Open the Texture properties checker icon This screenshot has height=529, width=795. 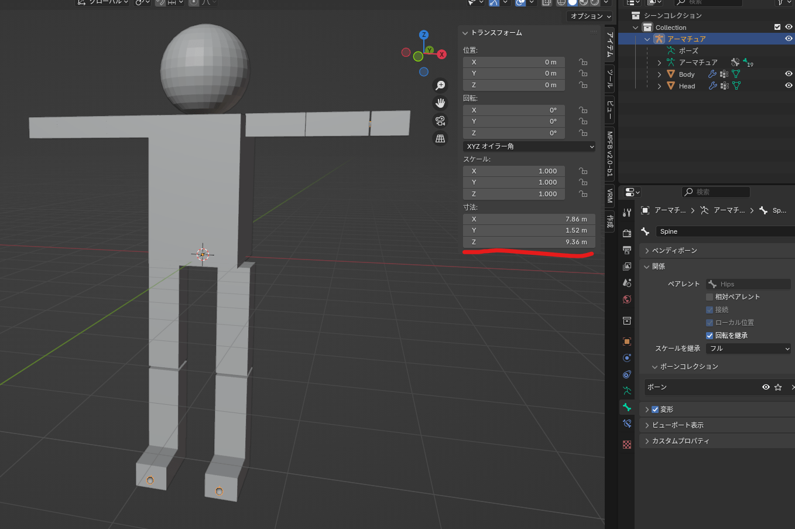coord(627,445)
